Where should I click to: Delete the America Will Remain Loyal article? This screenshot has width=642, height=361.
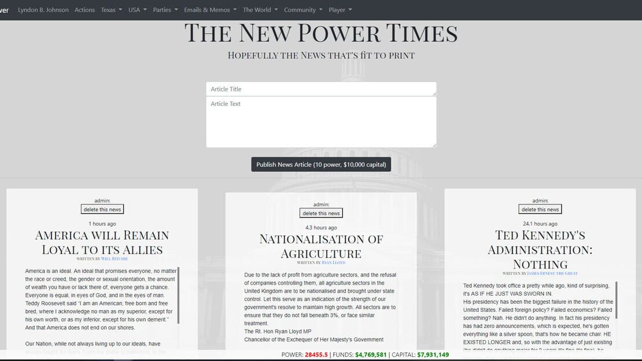pyautogui.click(x=102, y=209)
